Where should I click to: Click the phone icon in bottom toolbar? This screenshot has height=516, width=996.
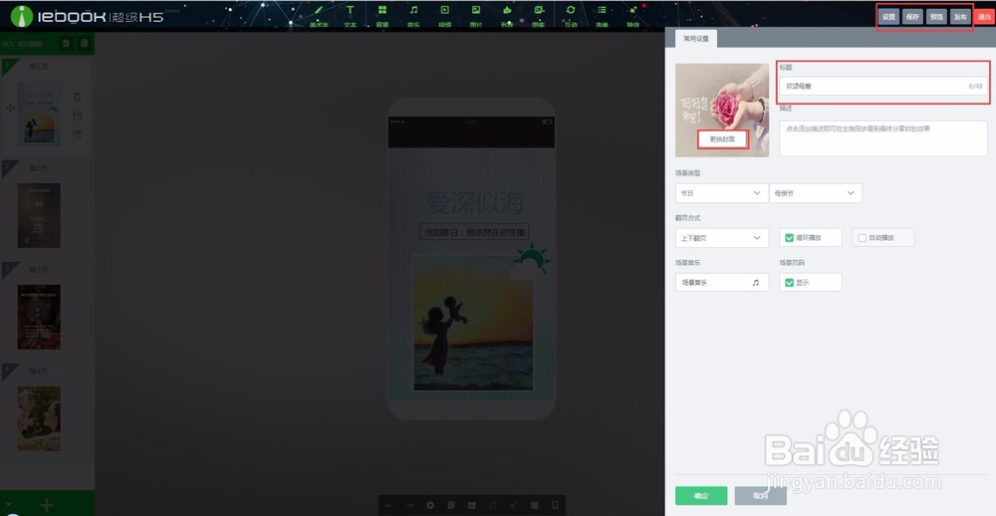555,505
